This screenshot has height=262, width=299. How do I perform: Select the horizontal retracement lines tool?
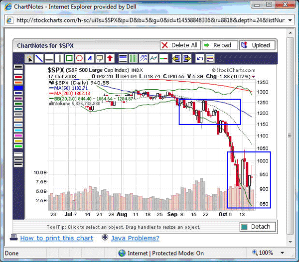123,58
